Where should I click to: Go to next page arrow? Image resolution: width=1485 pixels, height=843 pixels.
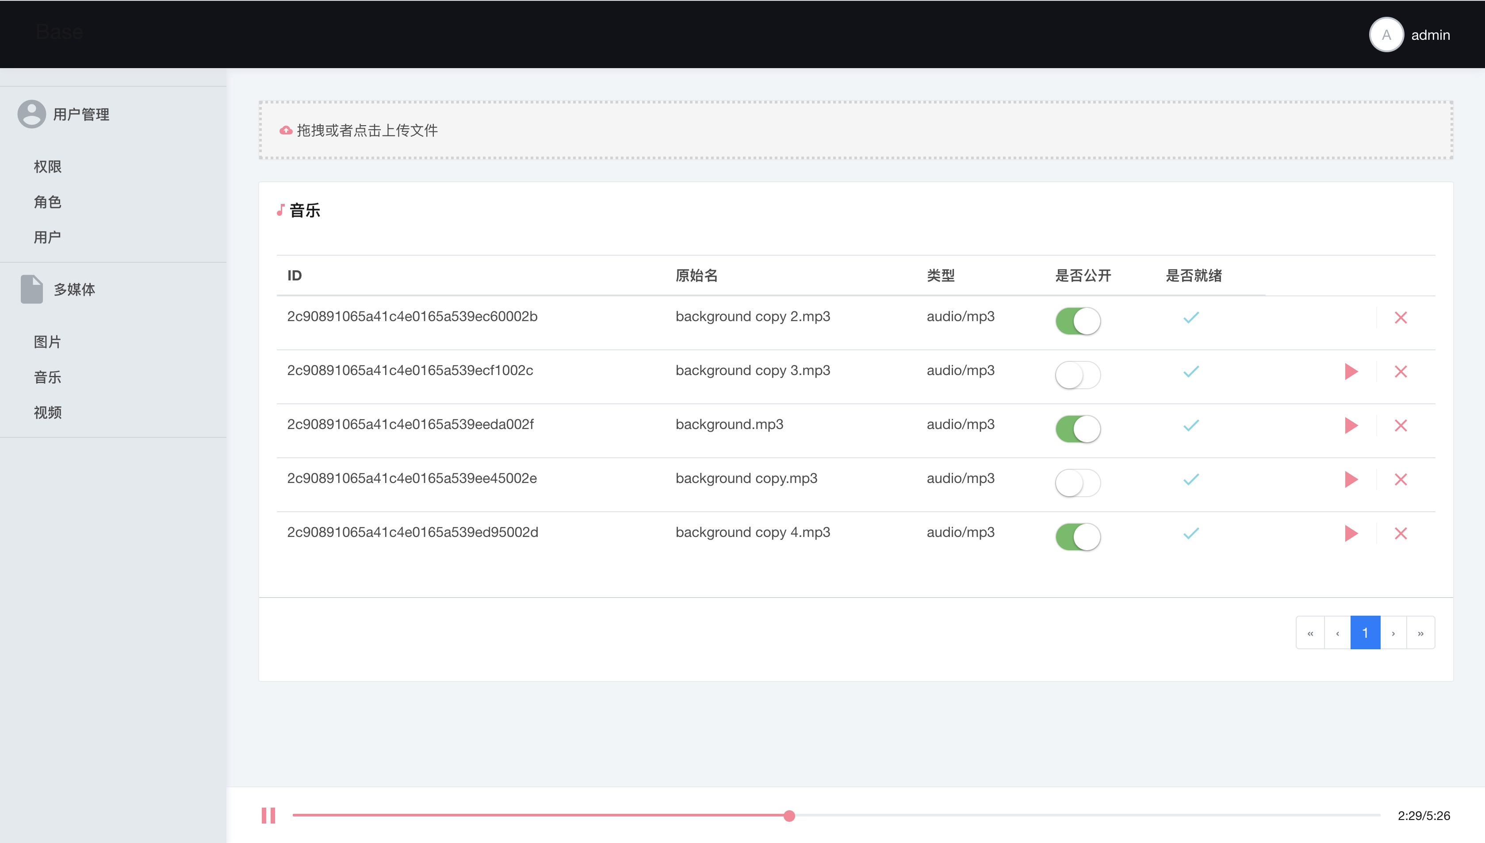[1393, 633]
